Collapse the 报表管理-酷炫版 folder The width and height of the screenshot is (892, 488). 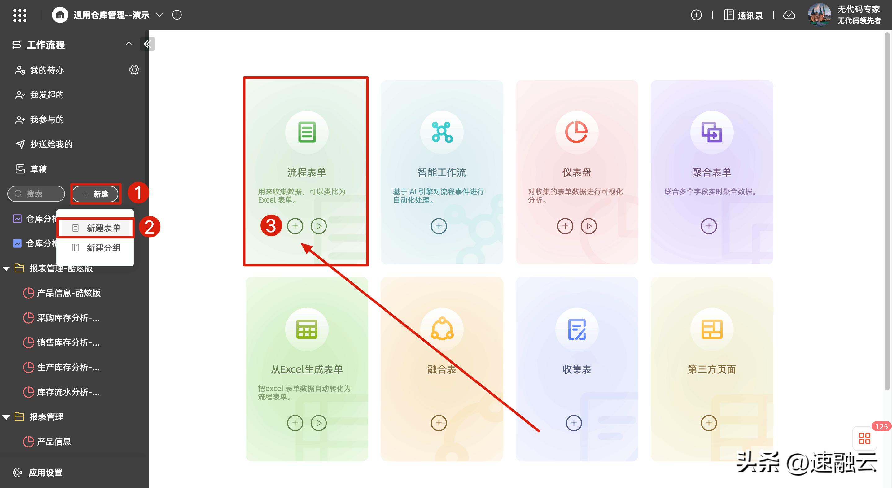tap(6, 268)
